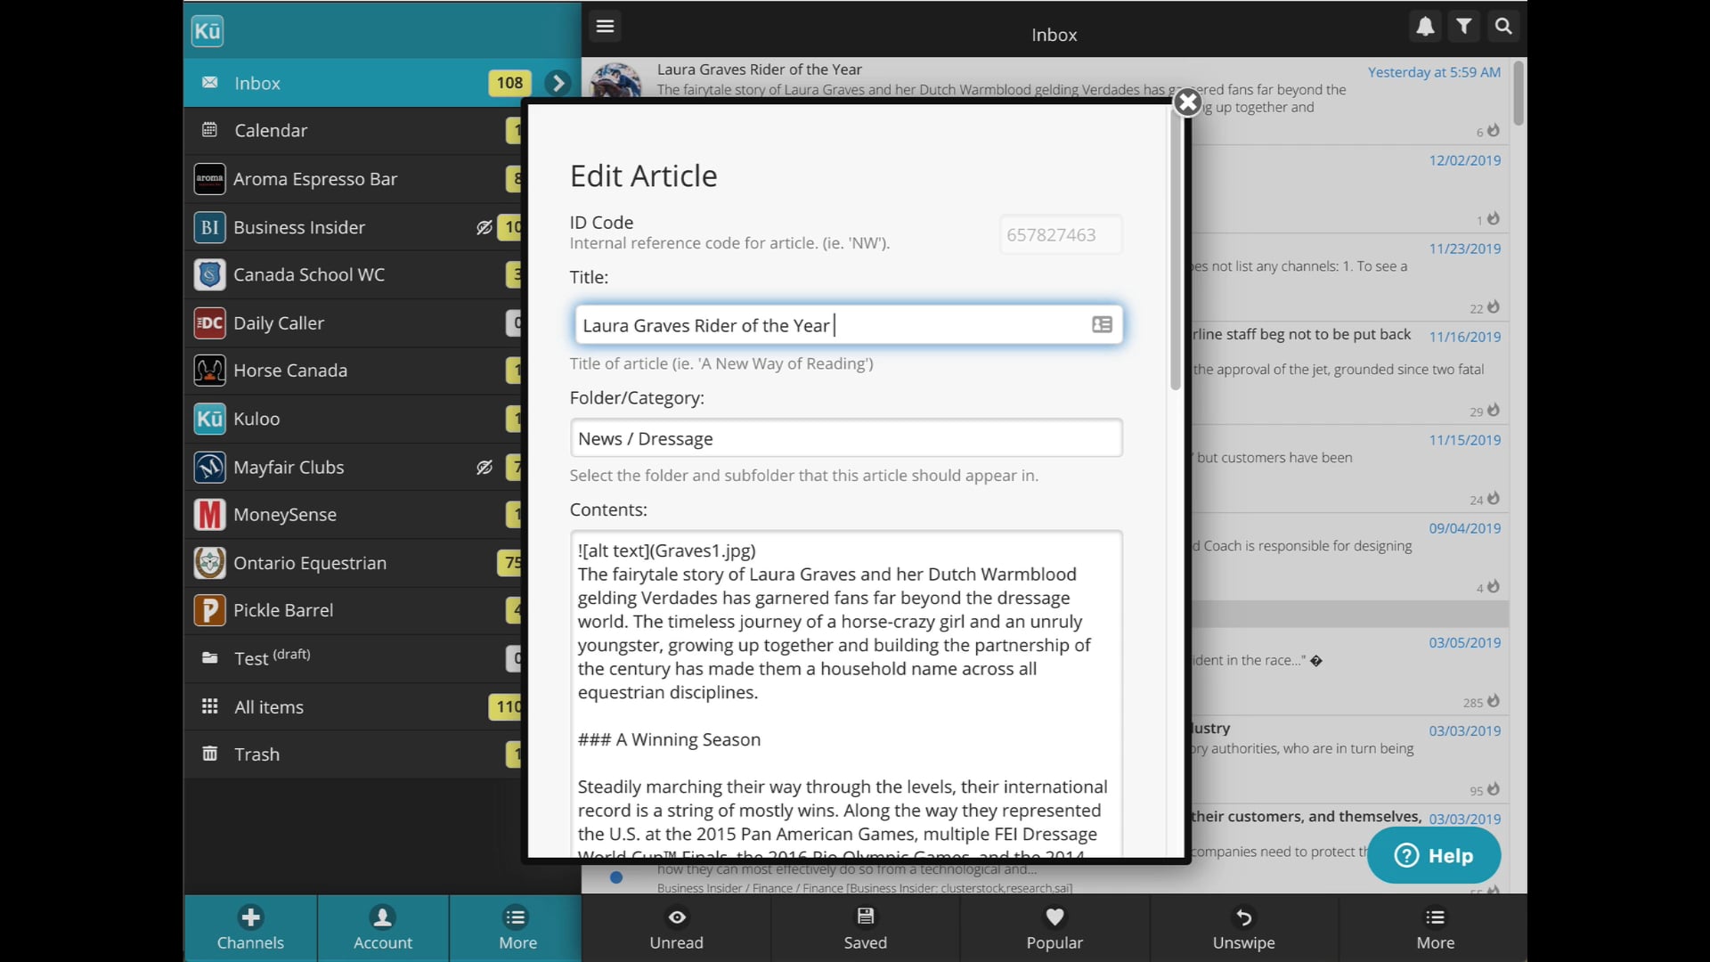The width and height of the screenshot is (1710, 962).
Task: Click the search magnifier icon
Action: [x=1503, y=27]
